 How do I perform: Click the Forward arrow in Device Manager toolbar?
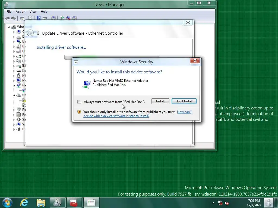click(14, 18)
